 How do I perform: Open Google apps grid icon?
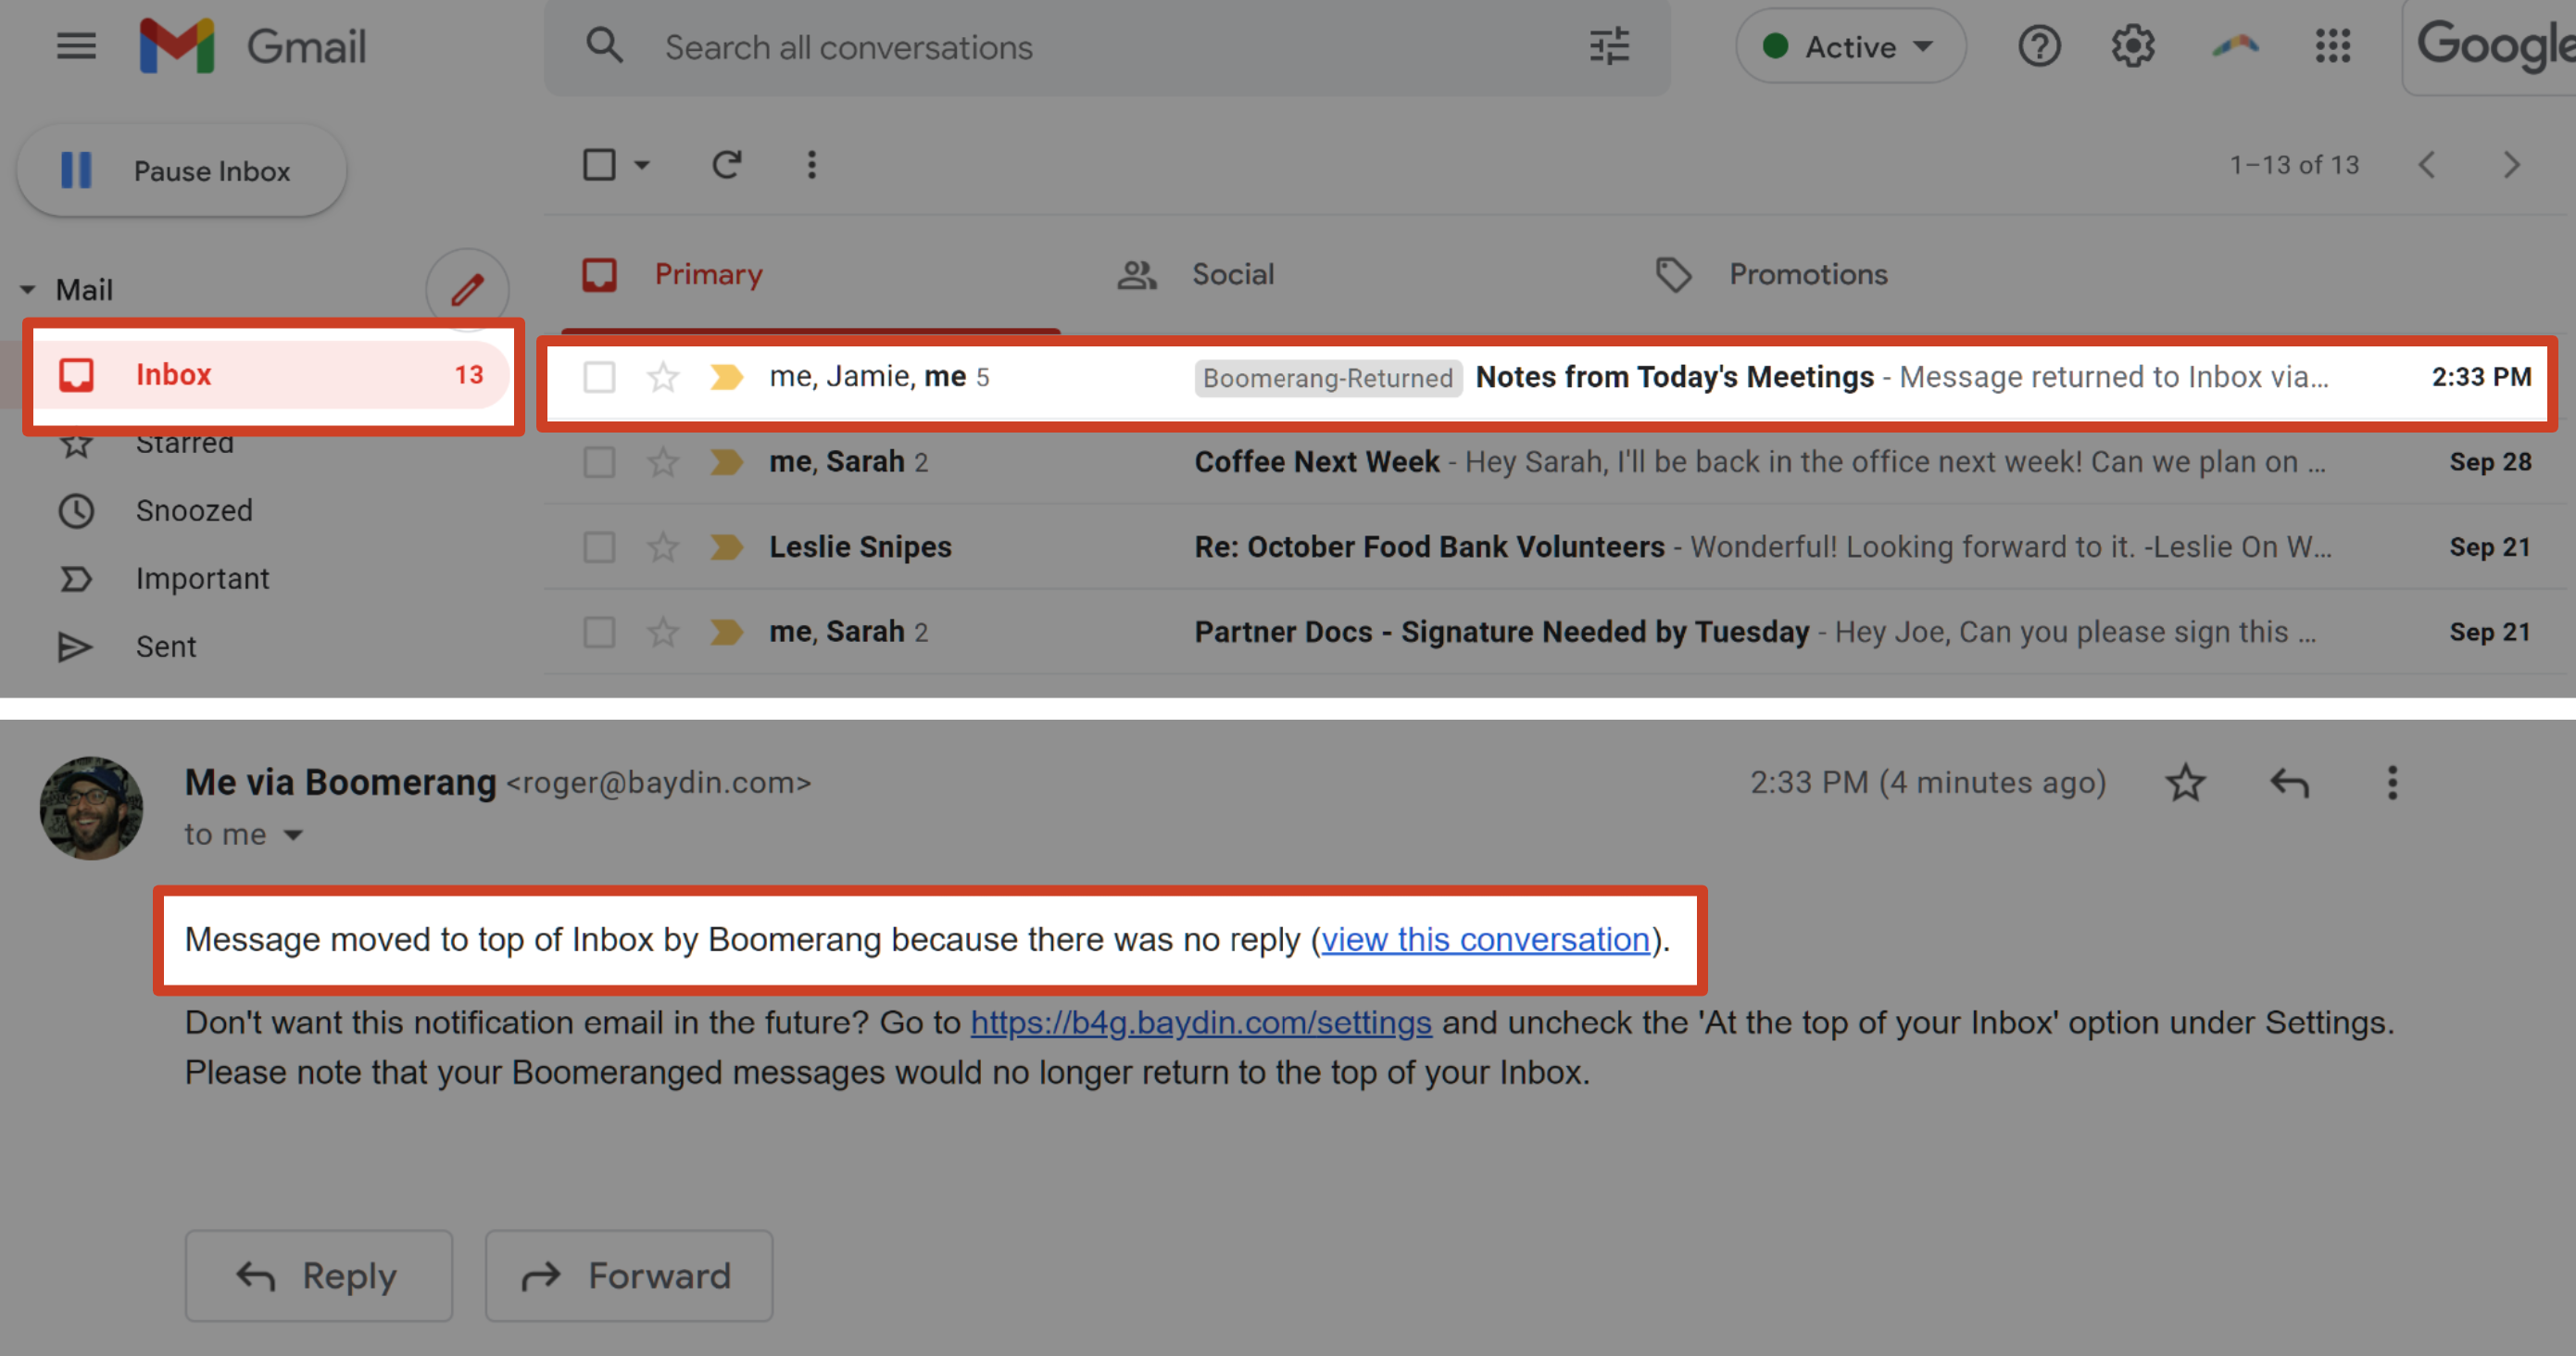coord(2332,46)
